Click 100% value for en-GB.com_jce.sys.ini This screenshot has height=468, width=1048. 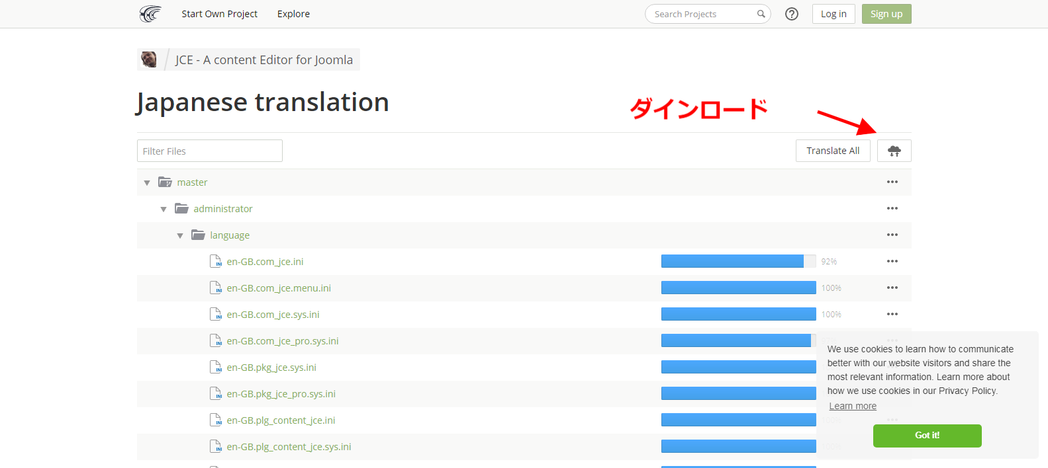[x=832, y=315]
